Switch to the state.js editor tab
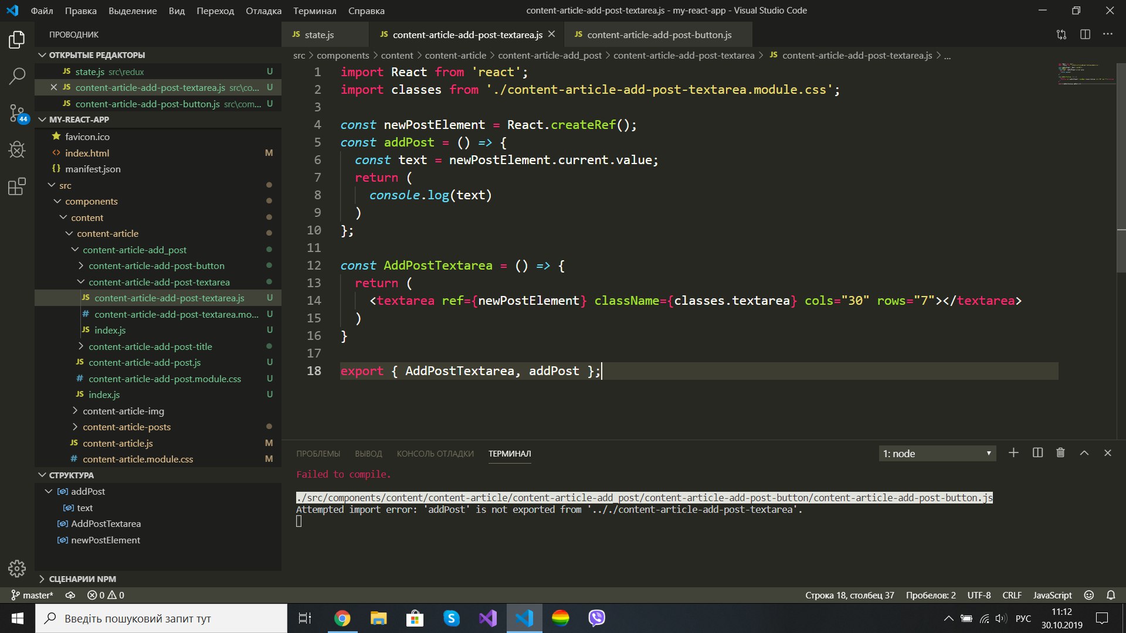The height and width of the screenshot is (633, 1126). coord(319,35)
